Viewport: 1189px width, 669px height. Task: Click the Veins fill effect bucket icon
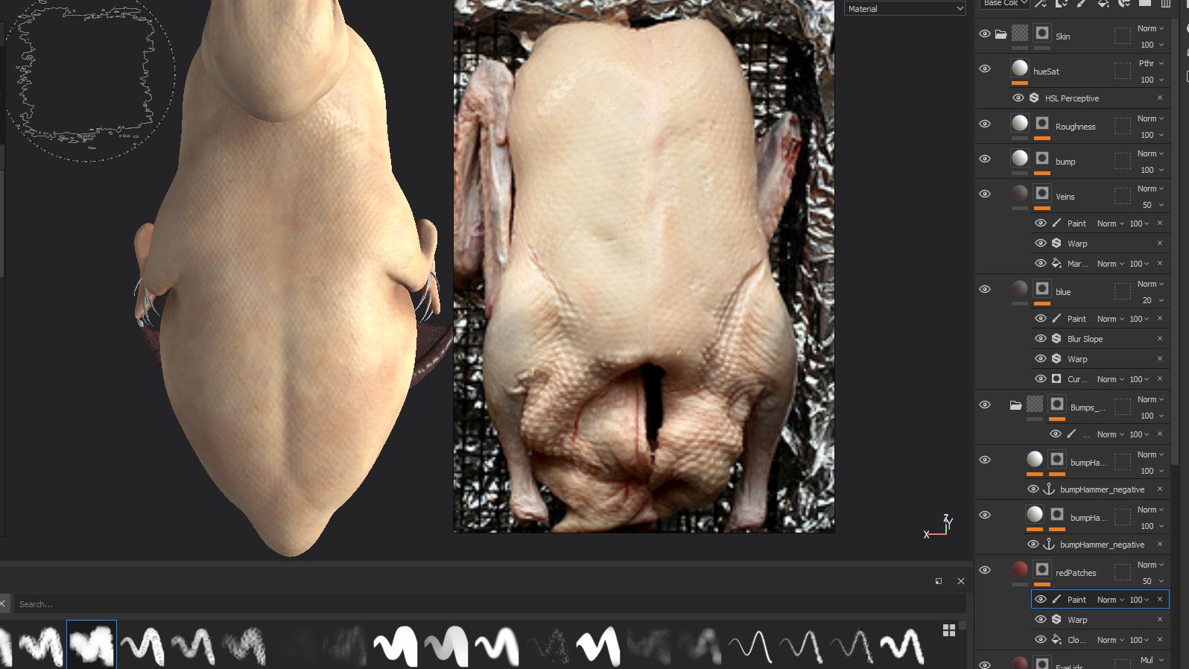[x=1056, y=263]
